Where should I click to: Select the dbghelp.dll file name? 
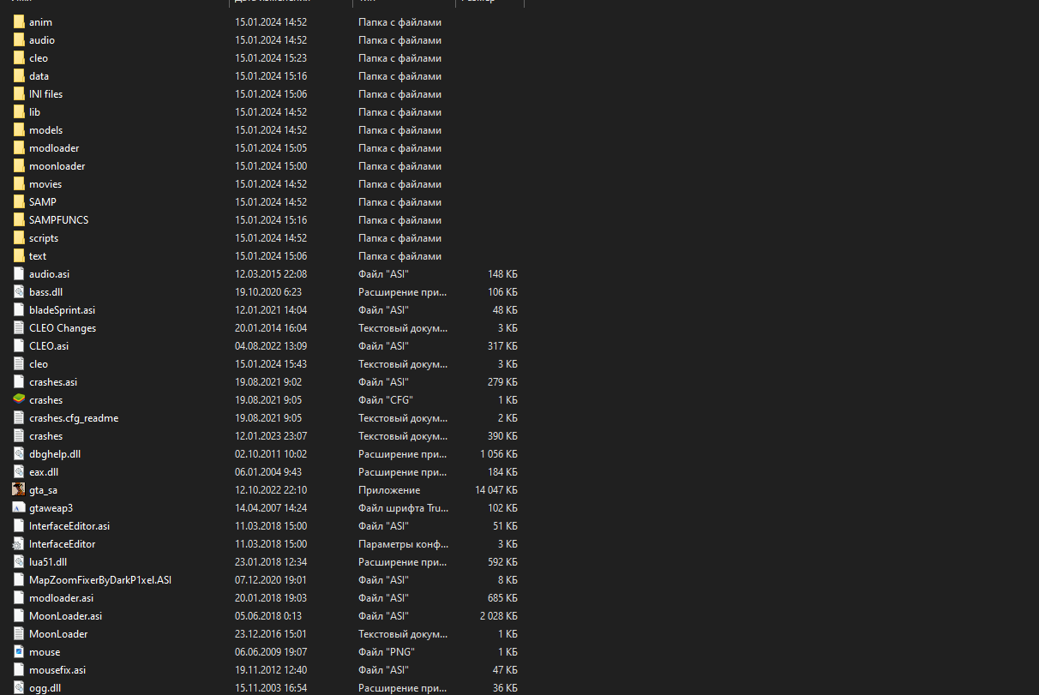(54, 454)
